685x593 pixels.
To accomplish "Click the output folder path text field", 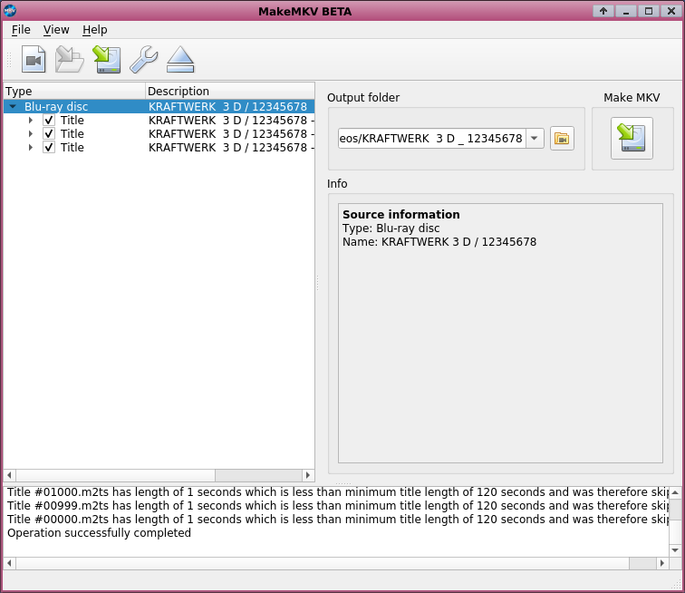I will point(431,139).
